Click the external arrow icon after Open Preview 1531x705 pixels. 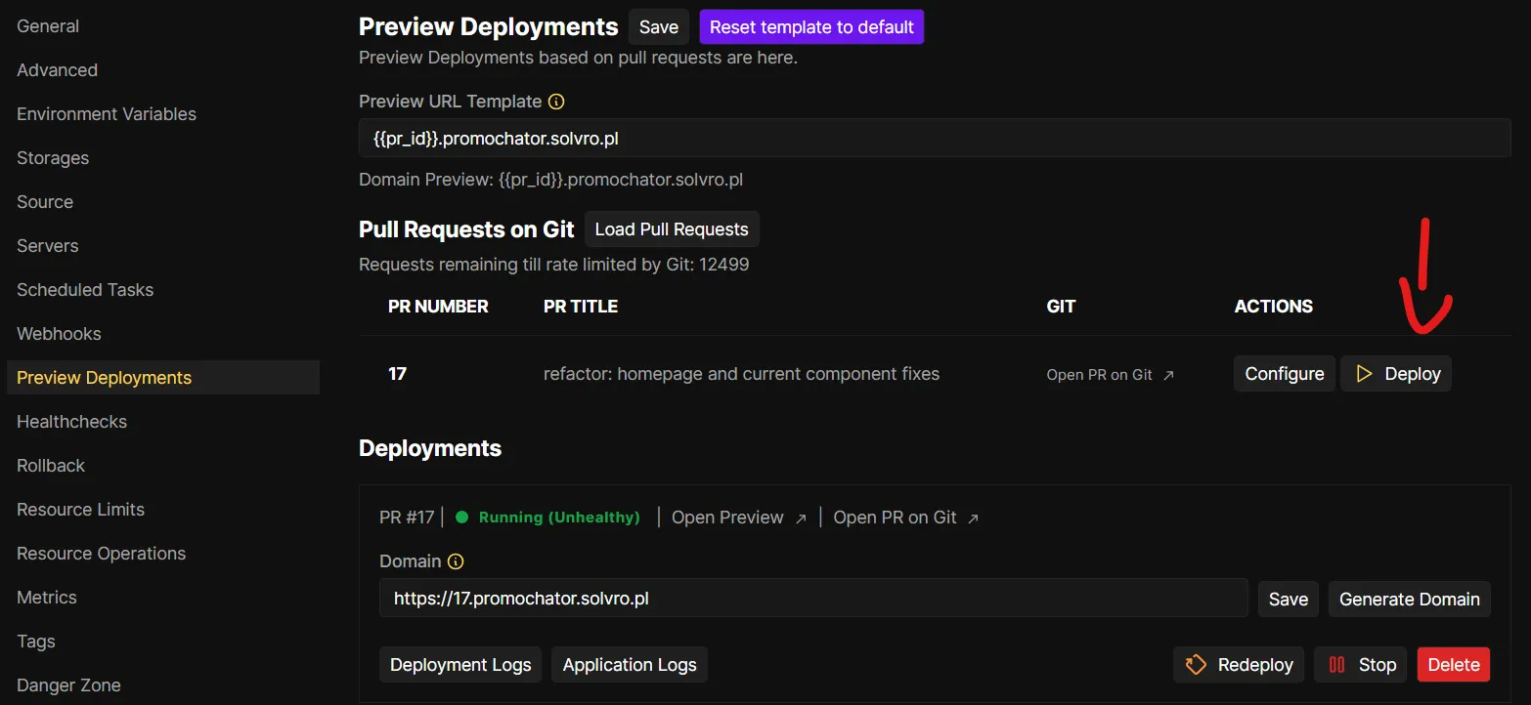click(x=801, y=518)
